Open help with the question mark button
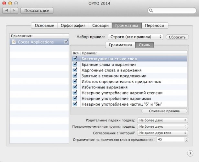199x162 pixels. 190,153
